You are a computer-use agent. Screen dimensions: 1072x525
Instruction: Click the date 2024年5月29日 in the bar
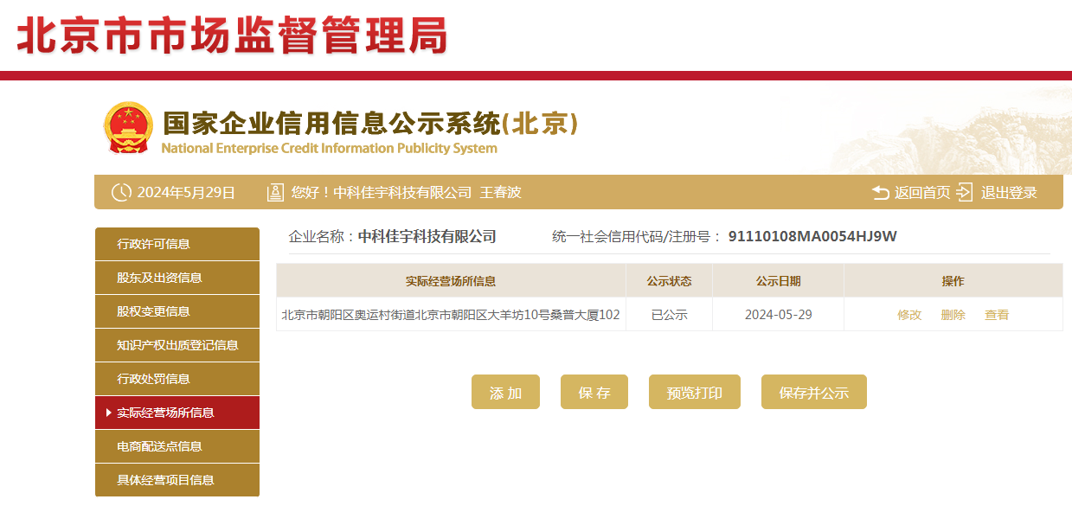186,192
